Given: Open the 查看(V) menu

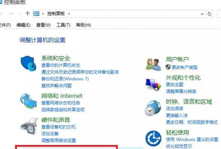Looking at the screenshot, I should pos(43,25).
